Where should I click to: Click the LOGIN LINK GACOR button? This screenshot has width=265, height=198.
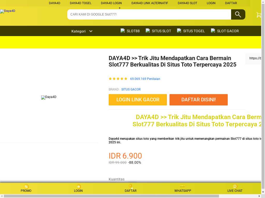click(138, 100)
